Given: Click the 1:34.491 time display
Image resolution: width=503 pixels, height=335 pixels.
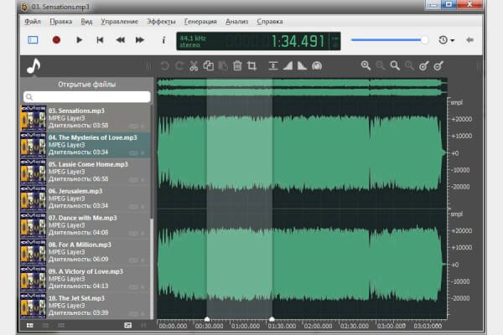Looking at the screenshot, I should click(x=298, y=41).
